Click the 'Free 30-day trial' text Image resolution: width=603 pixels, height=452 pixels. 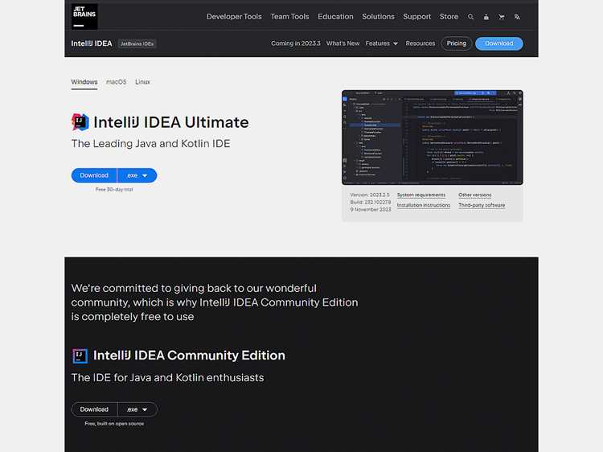(114, 190)
